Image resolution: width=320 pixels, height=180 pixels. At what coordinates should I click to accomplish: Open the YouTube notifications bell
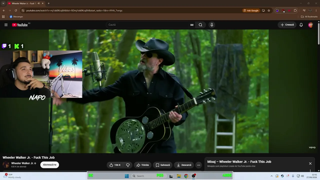pos(301,25)
